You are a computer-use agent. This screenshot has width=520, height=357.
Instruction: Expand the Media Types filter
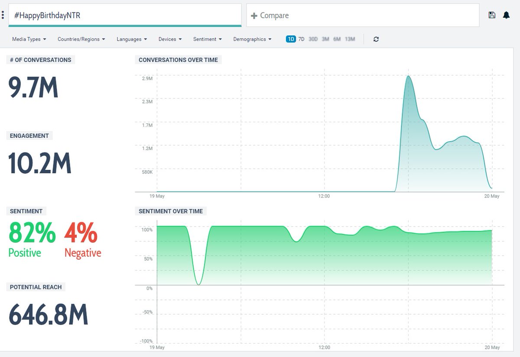[x=29, y=39]
